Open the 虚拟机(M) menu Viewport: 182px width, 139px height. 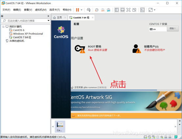(41, 10)
